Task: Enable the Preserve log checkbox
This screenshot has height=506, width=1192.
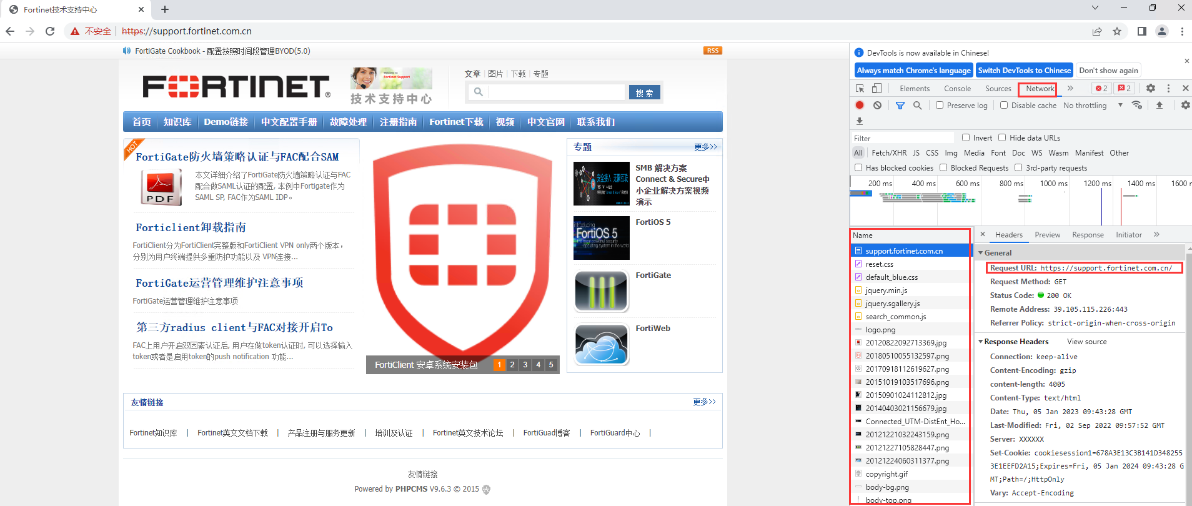Action: click(x=940, y=106)
